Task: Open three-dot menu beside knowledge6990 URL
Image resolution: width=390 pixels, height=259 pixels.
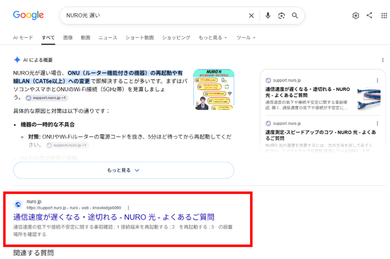Action: click(129, 208)
